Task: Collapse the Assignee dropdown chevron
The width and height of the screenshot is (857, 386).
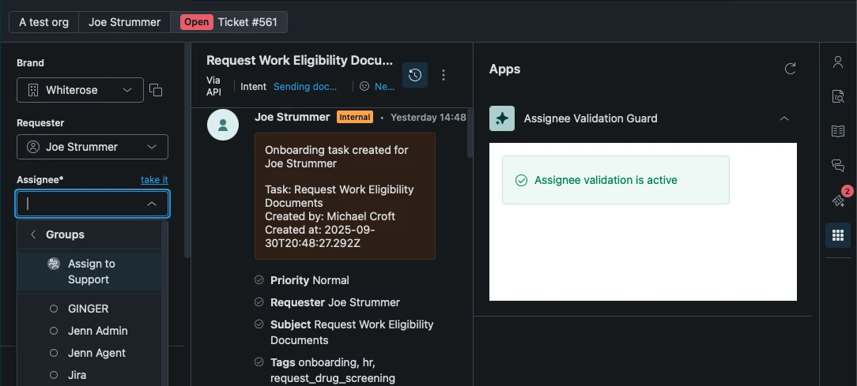Action: coord(152,204)
